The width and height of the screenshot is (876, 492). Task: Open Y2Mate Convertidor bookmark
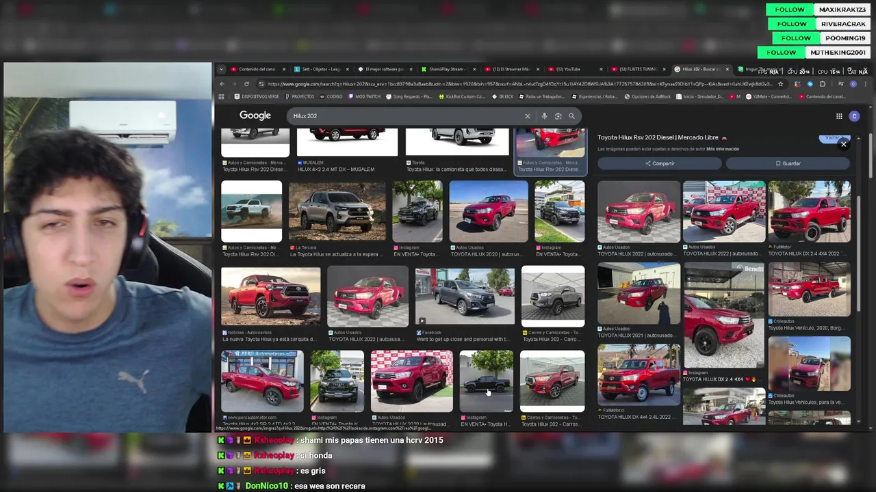click(x=769, y=96)
